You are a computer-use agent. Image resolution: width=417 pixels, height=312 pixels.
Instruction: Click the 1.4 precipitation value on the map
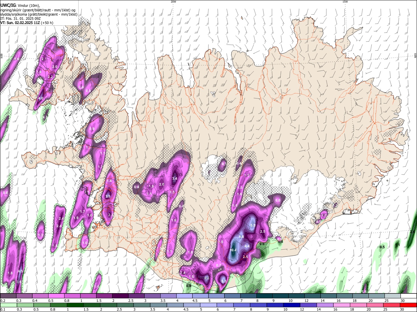[x=109, y=181]
